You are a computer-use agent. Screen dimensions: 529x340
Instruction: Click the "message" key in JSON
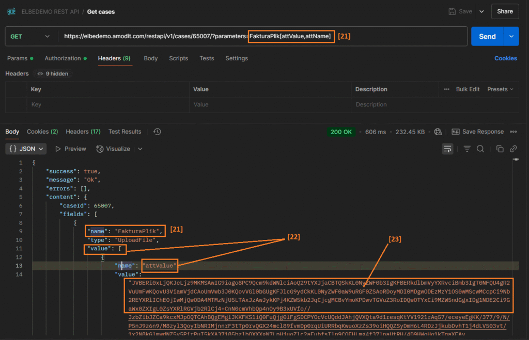pos(61,180)
